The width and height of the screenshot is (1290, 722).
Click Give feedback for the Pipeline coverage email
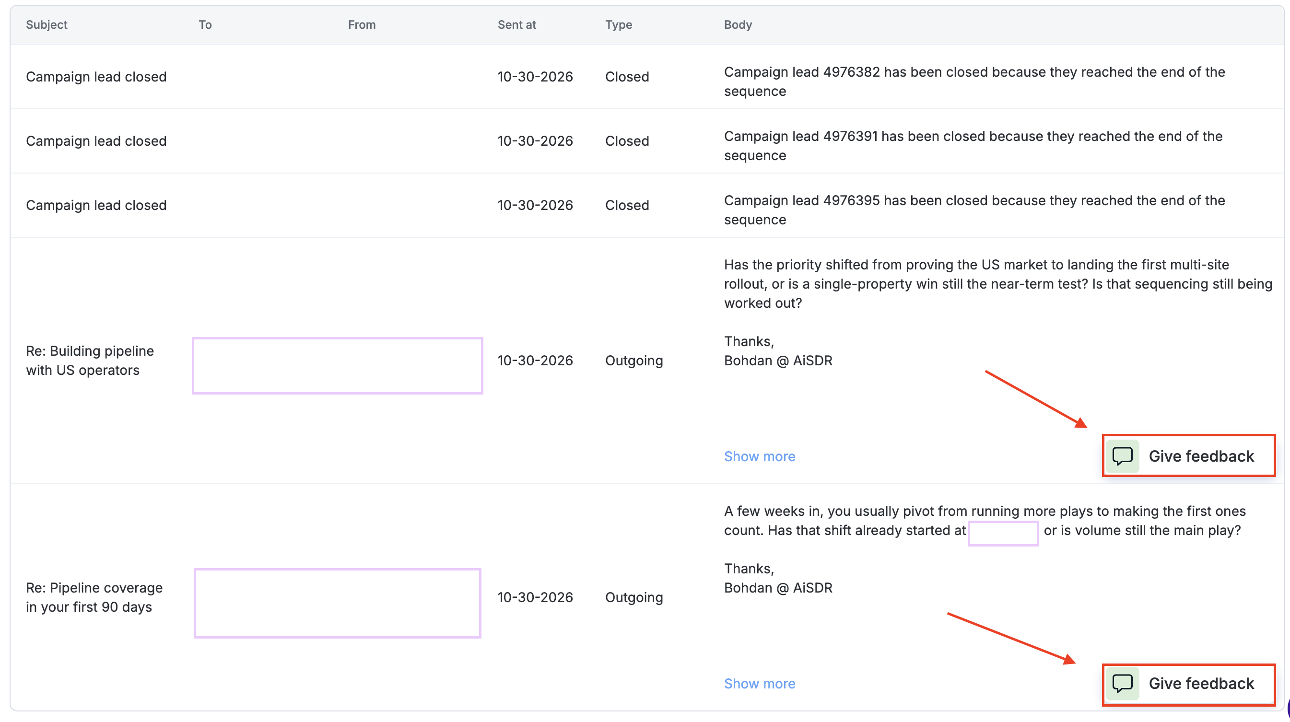pos(1188,684)
